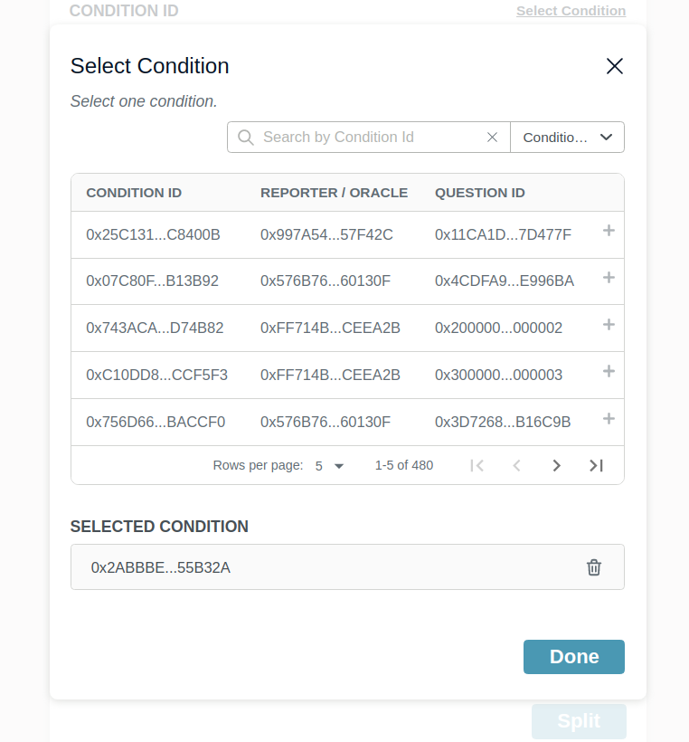The width and height of the screenshot is (689, 742).
Task: Click the Select Condition link
Action: click(571, 11)
